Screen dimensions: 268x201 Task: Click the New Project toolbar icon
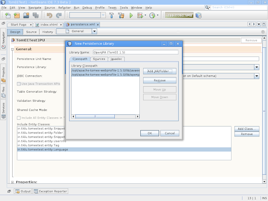point(17,15)
